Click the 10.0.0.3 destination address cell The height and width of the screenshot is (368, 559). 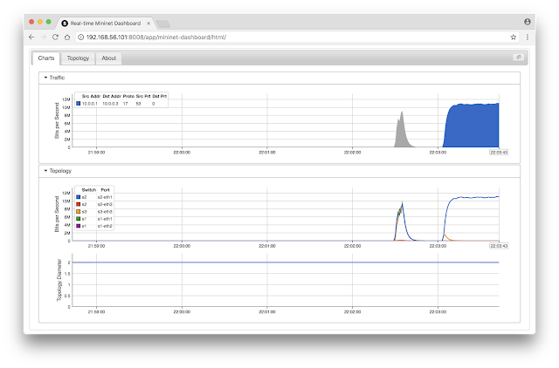click(x=110, y=104)
